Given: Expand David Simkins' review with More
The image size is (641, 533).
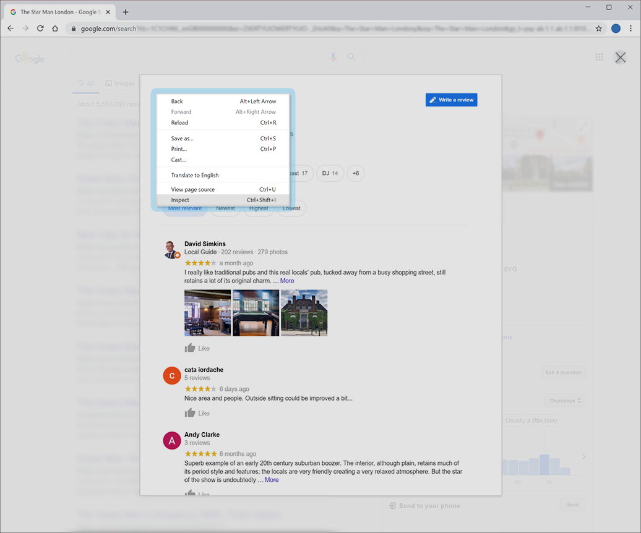Looking at the screenshot, I should click(287, 281).
